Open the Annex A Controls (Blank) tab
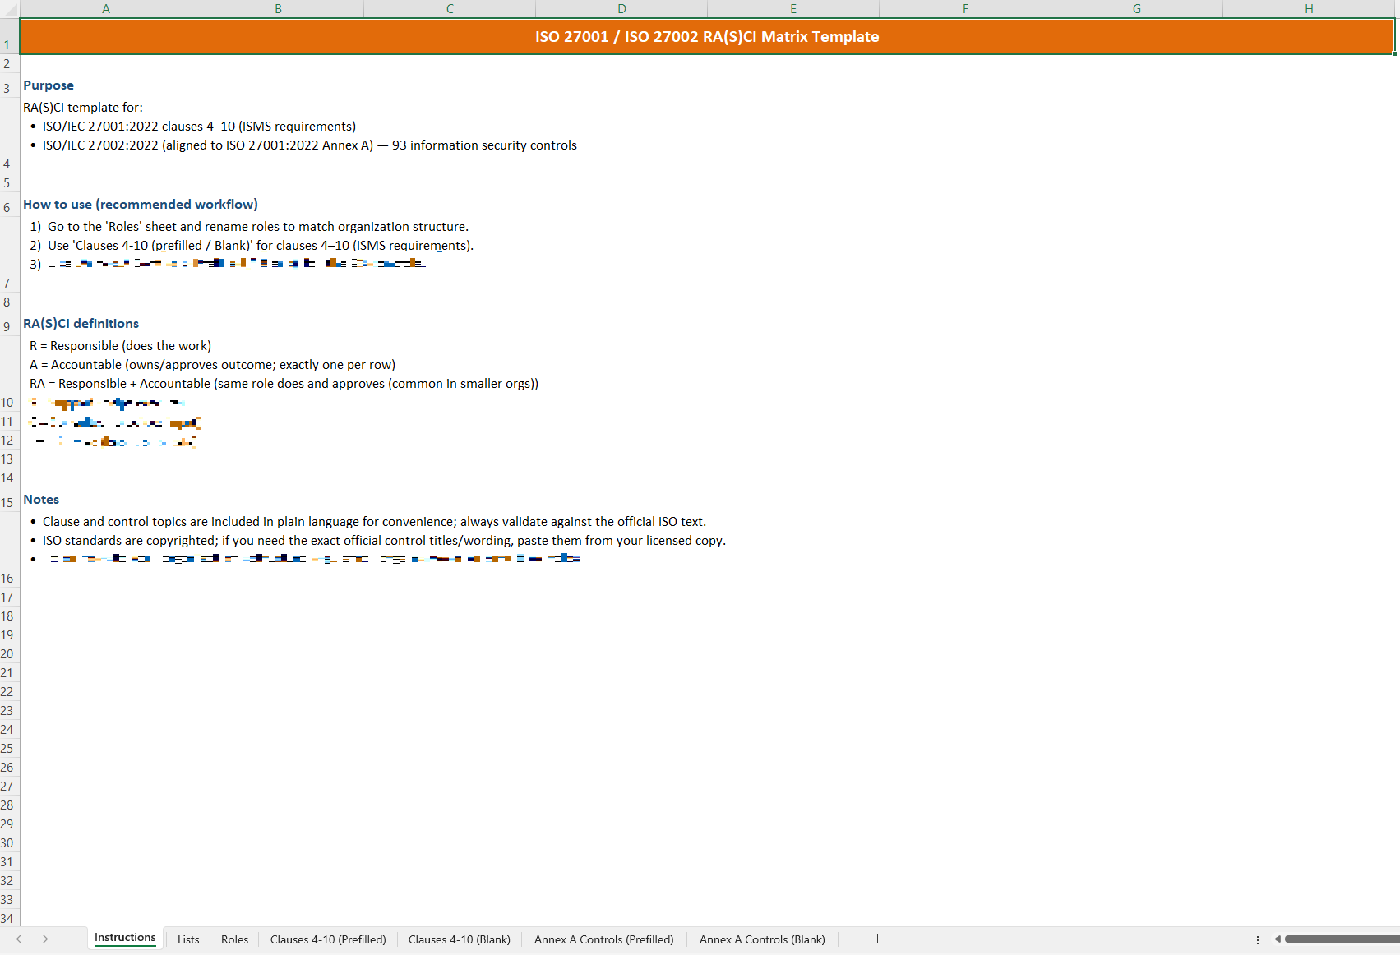 point(762,939)
